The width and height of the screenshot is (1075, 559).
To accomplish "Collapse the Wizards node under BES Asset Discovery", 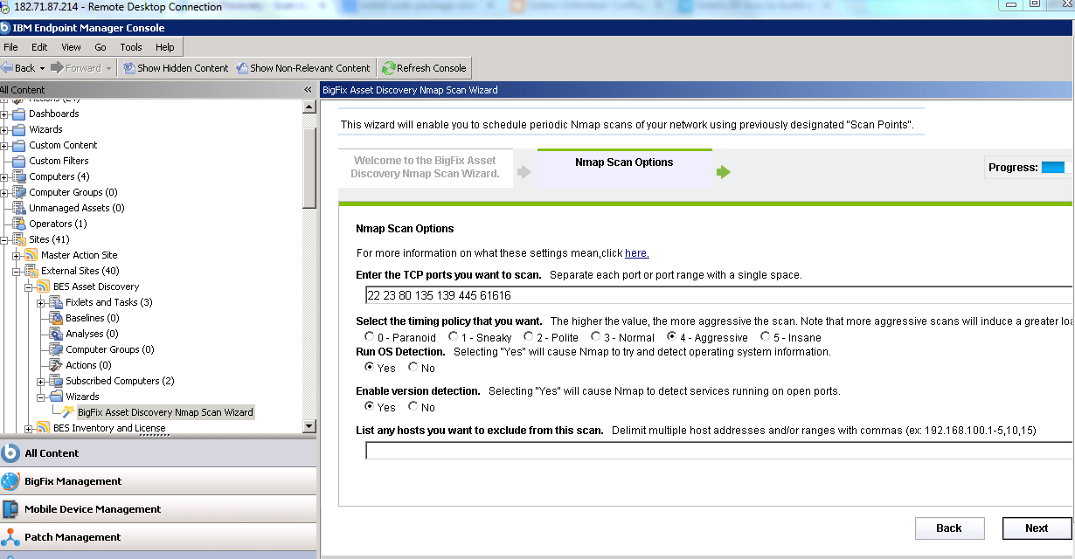I will tap(41, 397).
